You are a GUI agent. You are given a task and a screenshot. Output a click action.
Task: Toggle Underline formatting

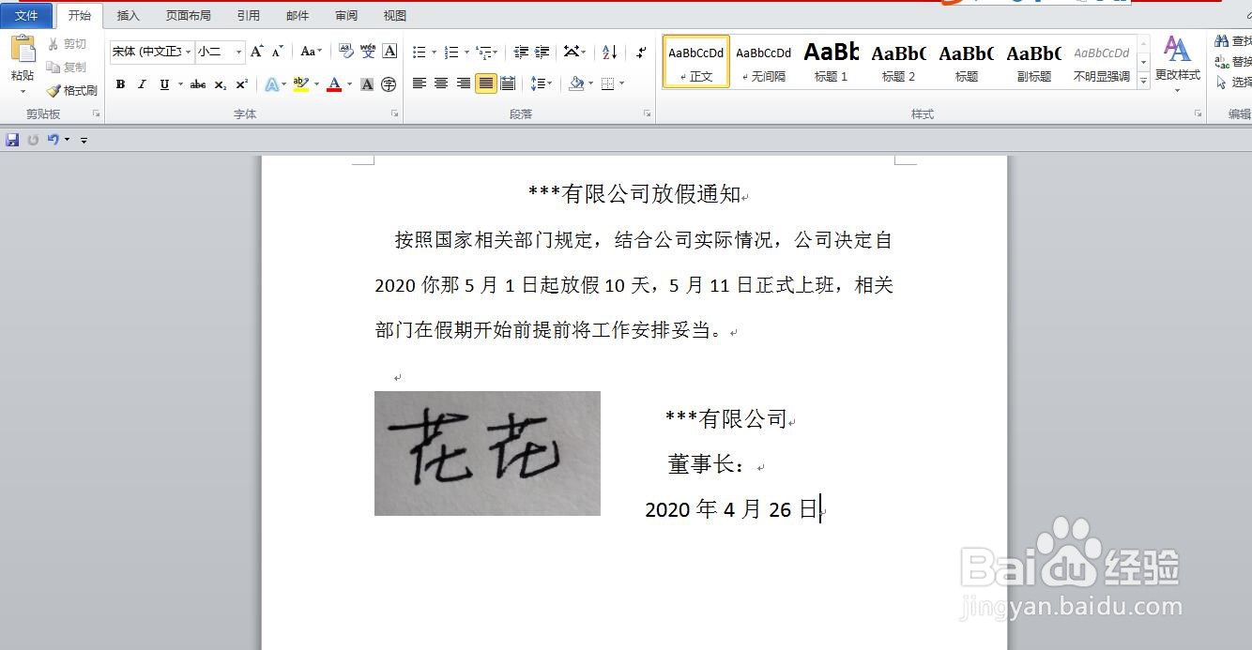pos(164,84)
